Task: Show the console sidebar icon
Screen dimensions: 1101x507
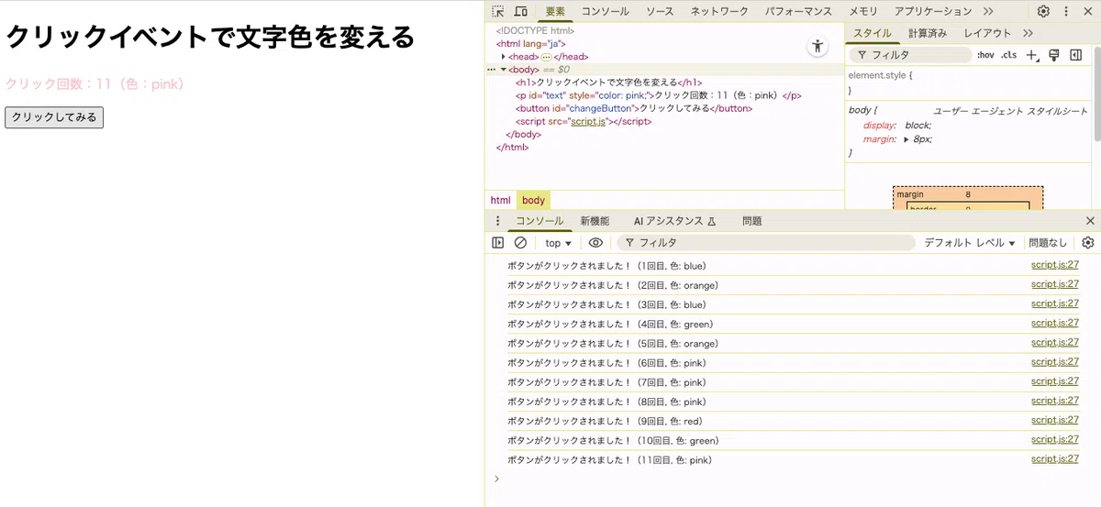Action: tap(498, 243)
